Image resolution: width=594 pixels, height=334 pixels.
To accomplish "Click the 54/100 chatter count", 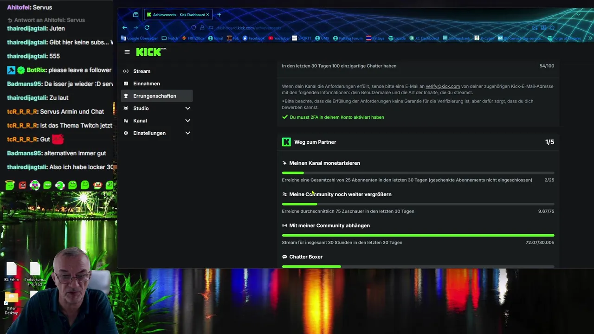I will click(547, 66).
